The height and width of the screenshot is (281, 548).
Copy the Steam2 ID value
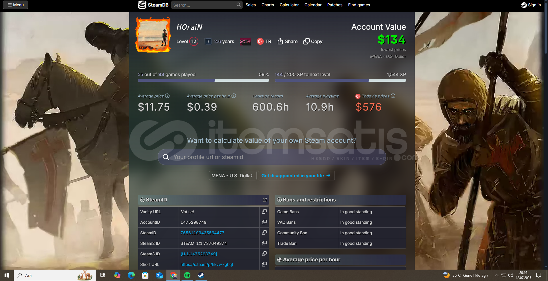click(264, 243)
